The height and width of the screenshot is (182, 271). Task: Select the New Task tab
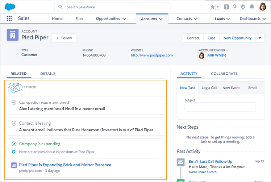tap(188, 88)
